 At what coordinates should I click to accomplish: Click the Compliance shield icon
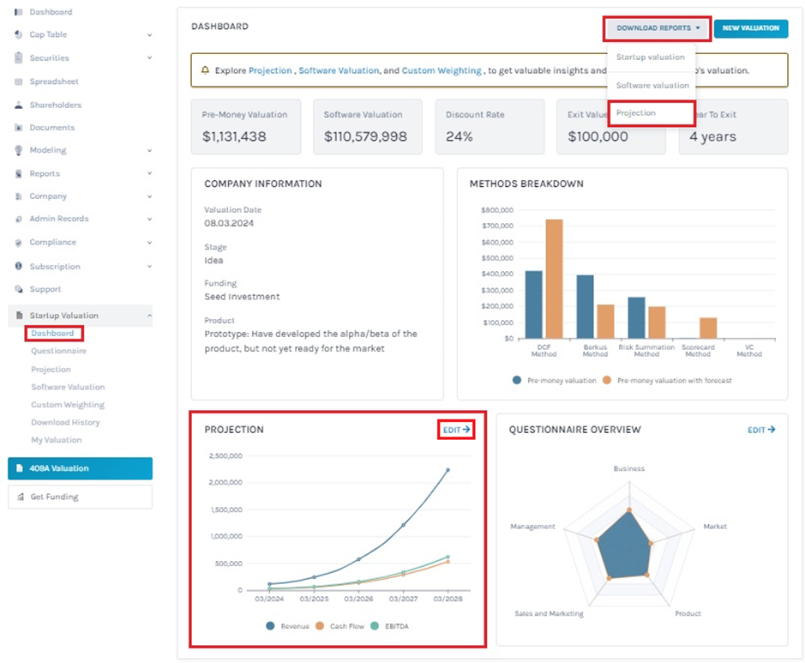pyautogui.click(x=19, y=243)
